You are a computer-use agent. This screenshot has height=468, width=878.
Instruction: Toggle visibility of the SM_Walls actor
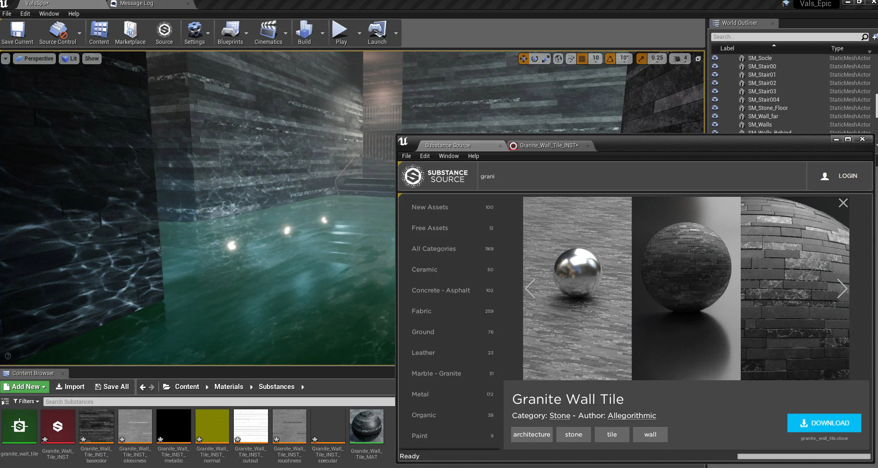pyautogui.click(x=715, y=125)
